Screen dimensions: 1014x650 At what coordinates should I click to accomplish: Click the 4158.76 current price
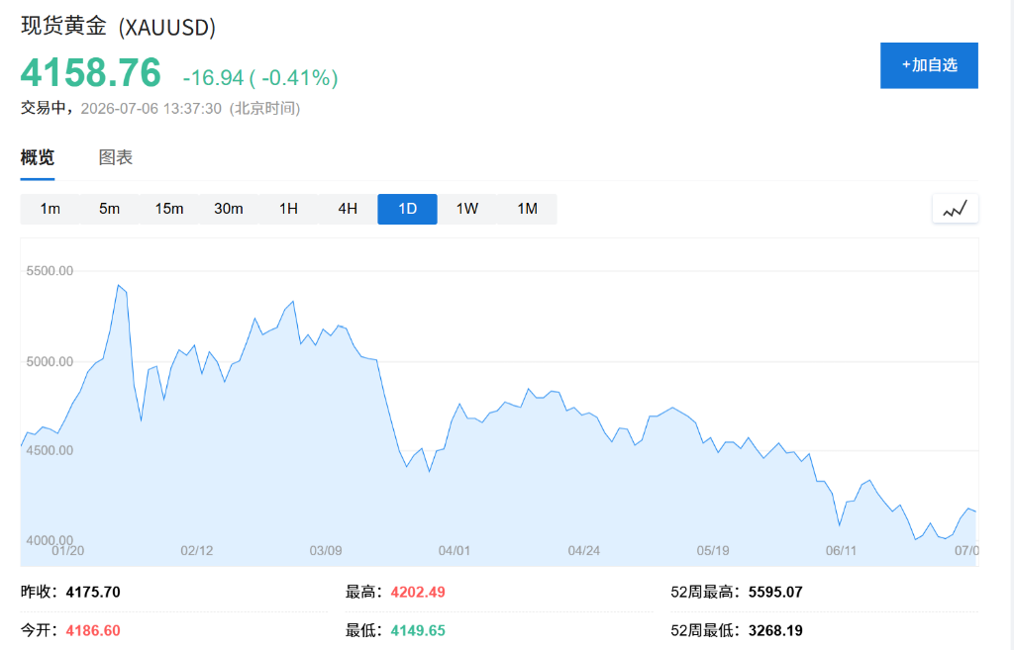[90, 72]
